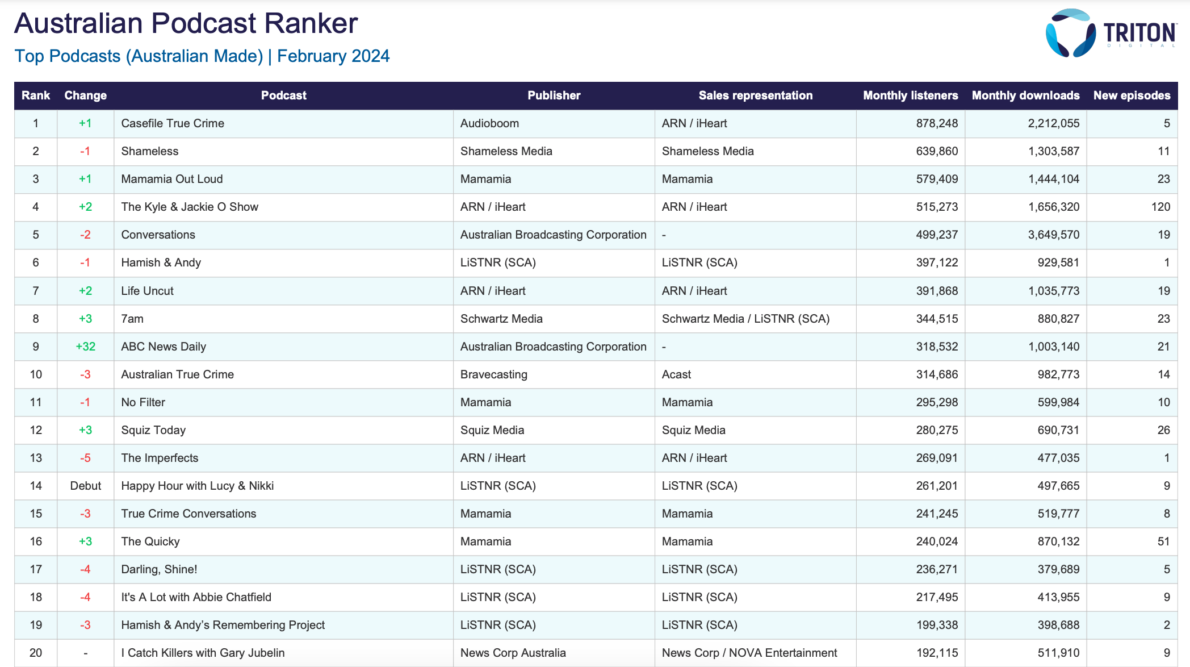Select the Shameless podcast name
The image size is (1190, 667).
[150, 151]
